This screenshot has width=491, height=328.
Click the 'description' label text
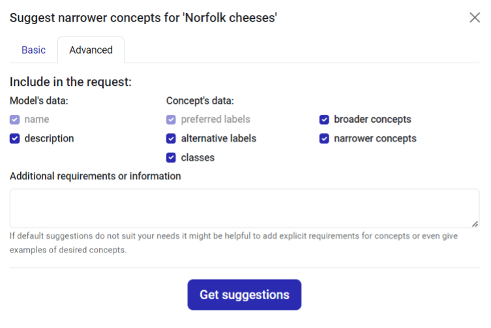click(50, 138)
